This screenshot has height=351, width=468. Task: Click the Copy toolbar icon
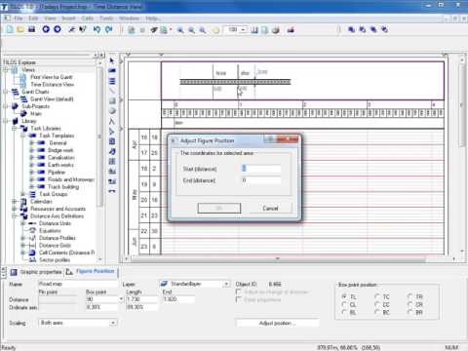click(x=132, y=30)
